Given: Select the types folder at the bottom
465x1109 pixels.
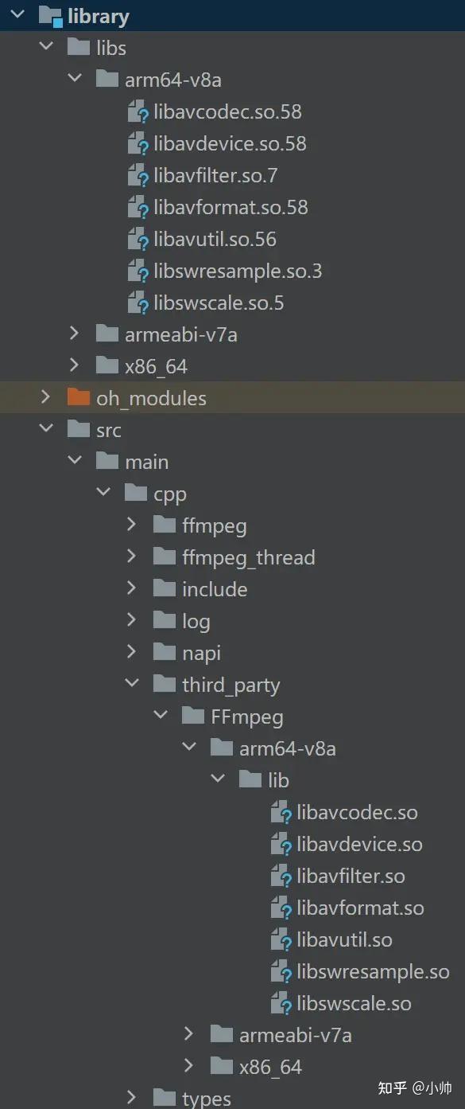Looking at the screenshot, I should (x=207, y=1097).
